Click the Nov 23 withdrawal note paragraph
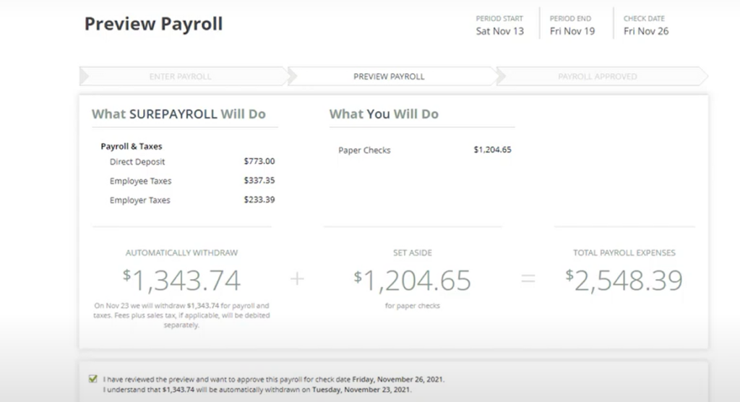Viewport: 740px width, 402px height. pos(181,315)
